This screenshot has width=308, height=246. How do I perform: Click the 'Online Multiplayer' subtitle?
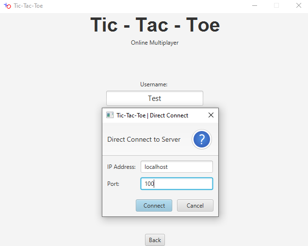(x=155, y=43)
